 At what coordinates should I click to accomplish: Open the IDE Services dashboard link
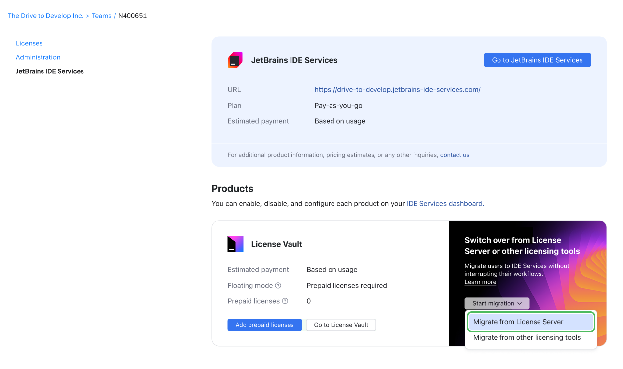pyautogui.click(x=444, y=203)
